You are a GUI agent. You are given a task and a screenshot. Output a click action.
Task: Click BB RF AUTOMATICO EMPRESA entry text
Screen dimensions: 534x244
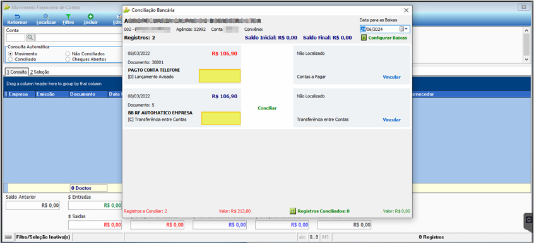(160, 113)
